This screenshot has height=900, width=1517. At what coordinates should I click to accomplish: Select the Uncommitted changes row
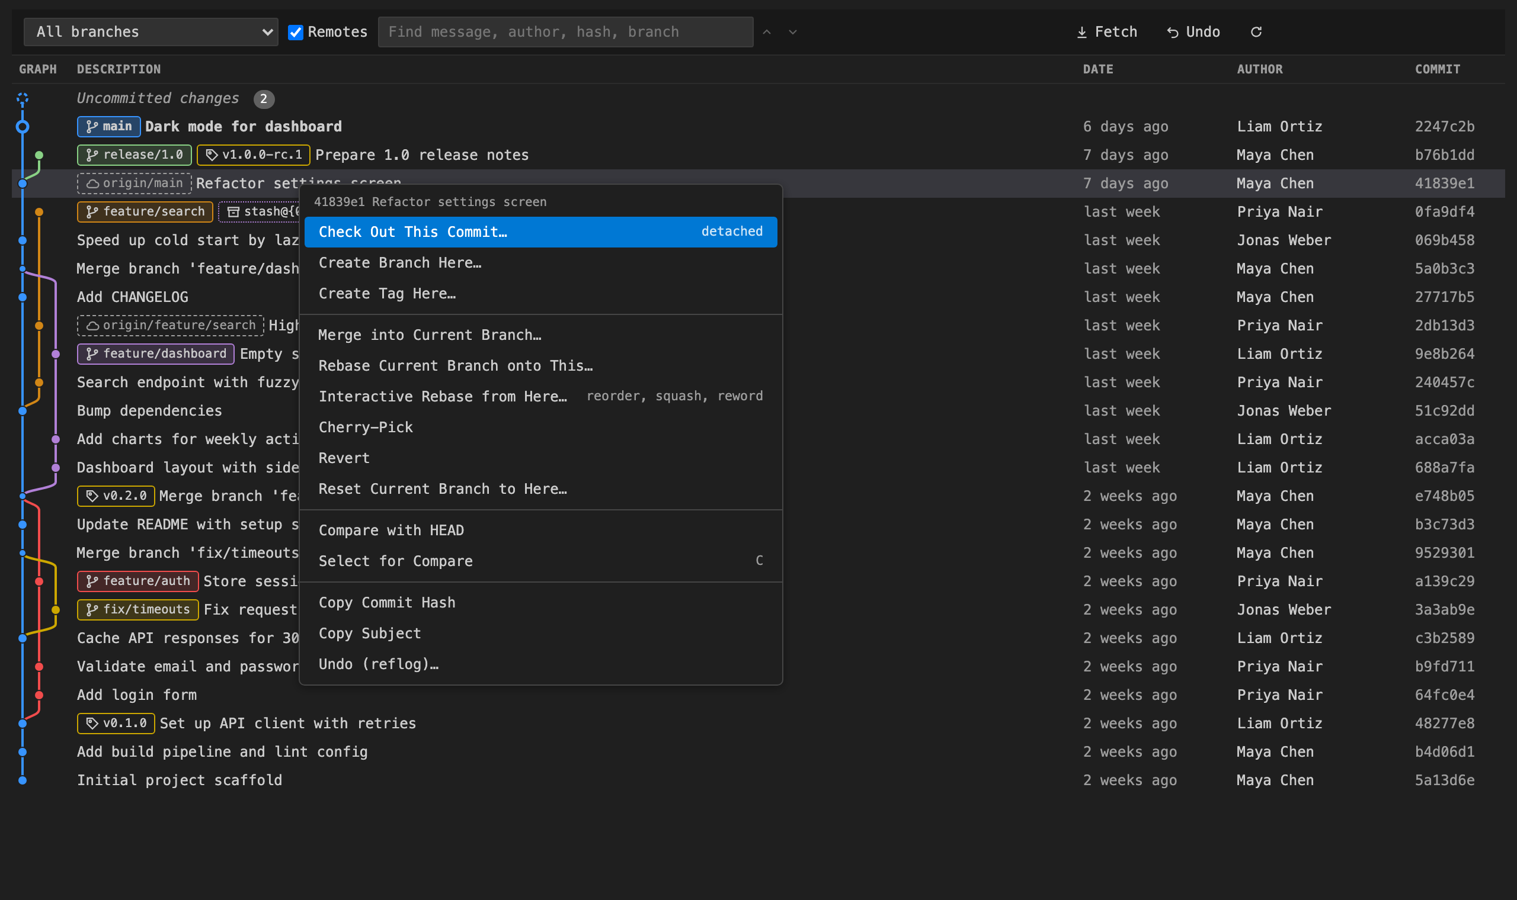pyautogui.click(x=758, y=98)
